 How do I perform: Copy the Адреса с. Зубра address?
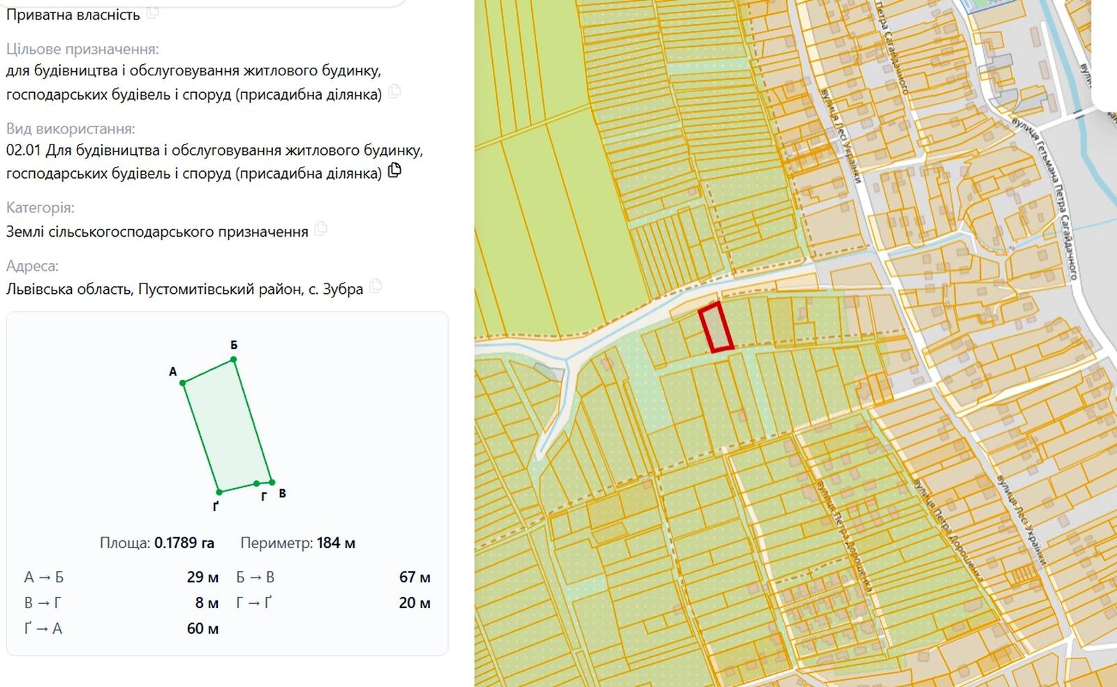376,286
